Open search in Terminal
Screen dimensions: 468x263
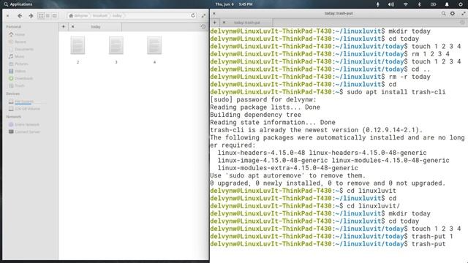point(444,13)
